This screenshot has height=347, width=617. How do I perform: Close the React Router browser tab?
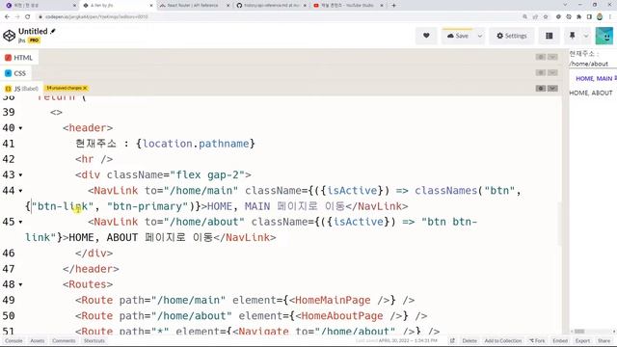point(228,6)
